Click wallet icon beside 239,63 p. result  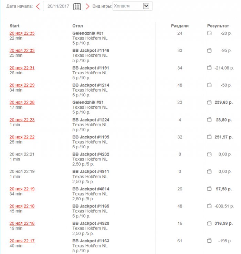pyautogui.click(x=209, y=102)
